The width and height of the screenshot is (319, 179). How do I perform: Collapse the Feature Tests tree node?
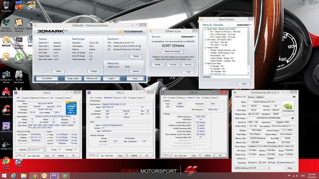[205, 48]
